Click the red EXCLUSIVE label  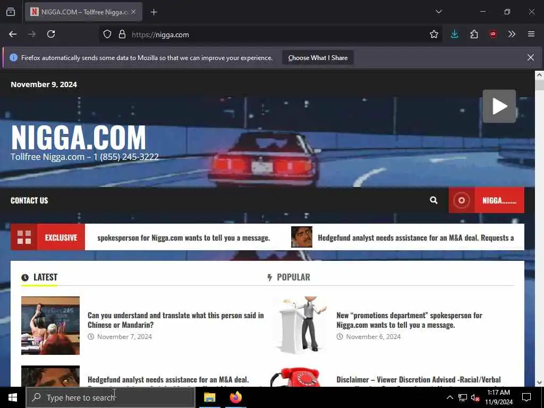tap(61, 237)
